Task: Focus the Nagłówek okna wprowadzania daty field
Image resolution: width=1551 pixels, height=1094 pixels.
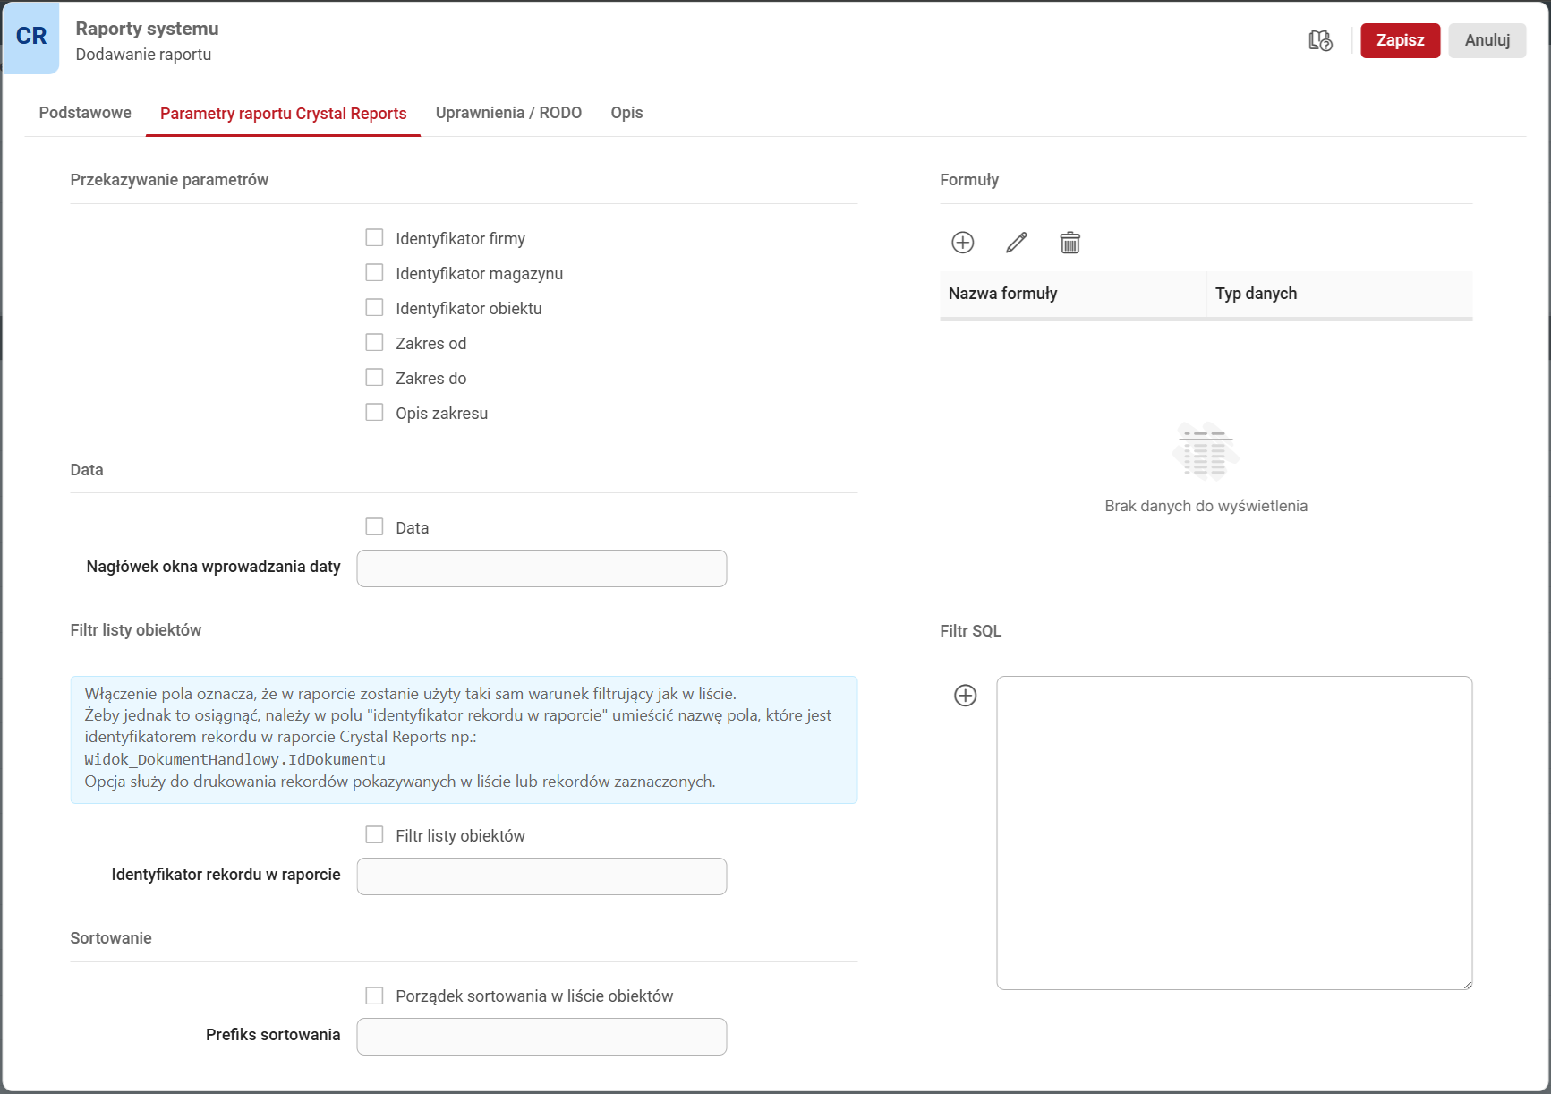Action: click(541, 568)
